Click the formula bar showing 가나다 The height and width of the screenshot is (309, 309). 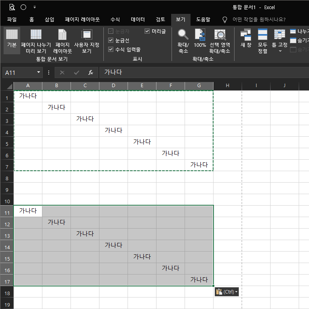click(x=204, y=72)
